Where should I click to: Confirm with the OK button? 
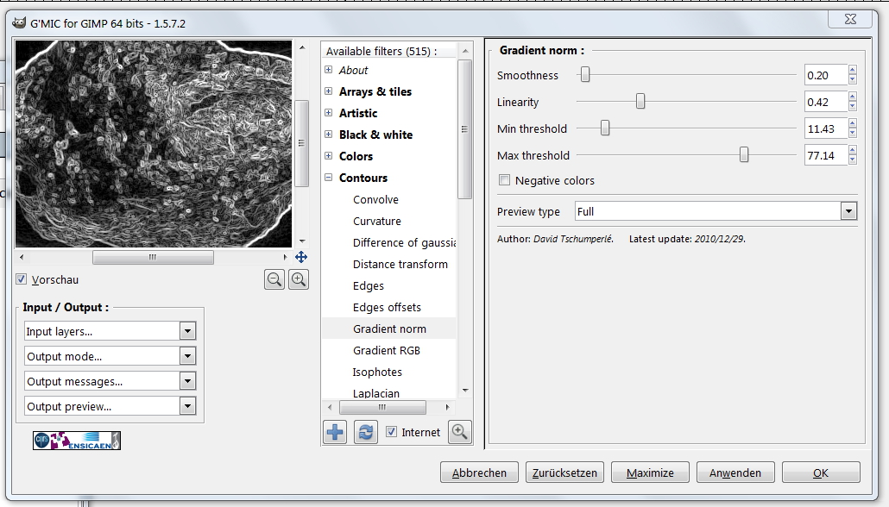pyautogui.click(x=821, y=473)
